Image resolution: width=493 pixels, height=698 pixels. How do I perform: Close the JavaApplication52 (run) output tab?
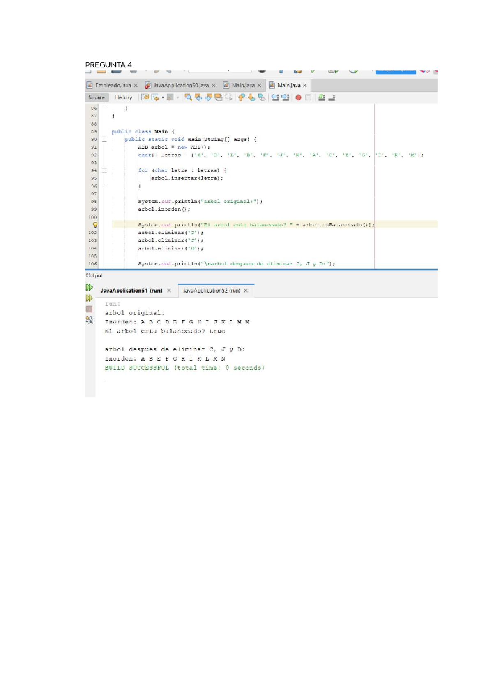click(246, 291)
